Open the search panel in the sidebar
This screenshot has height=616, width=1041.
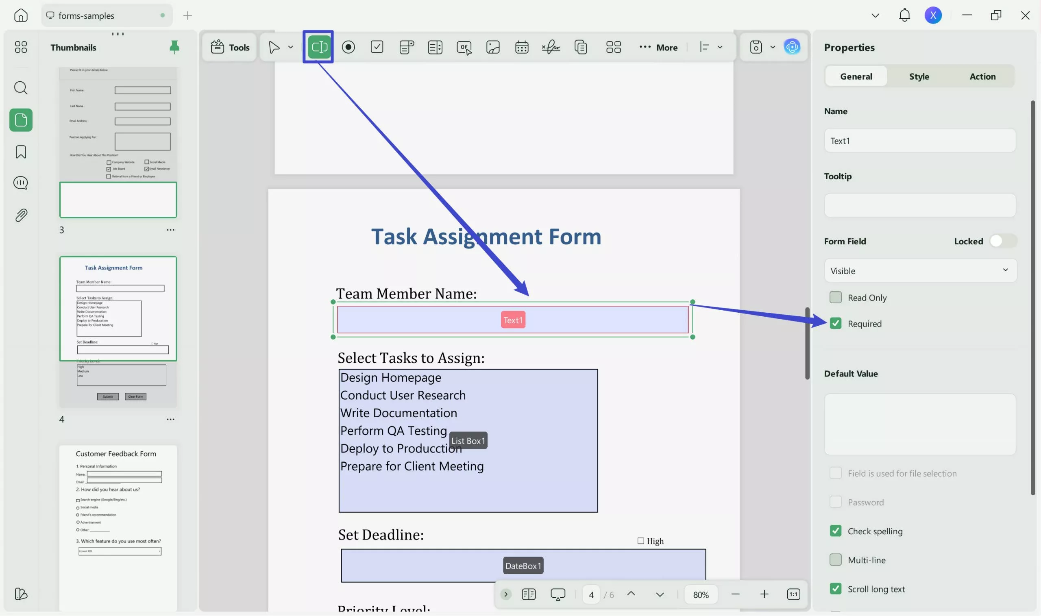click(21, 88)
